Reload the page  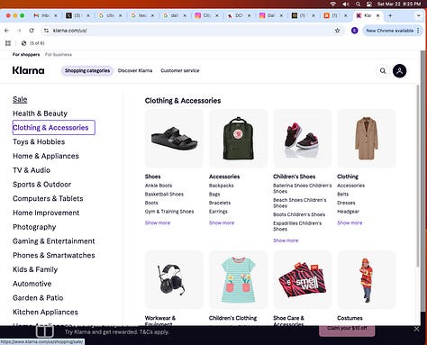[32, 31]
